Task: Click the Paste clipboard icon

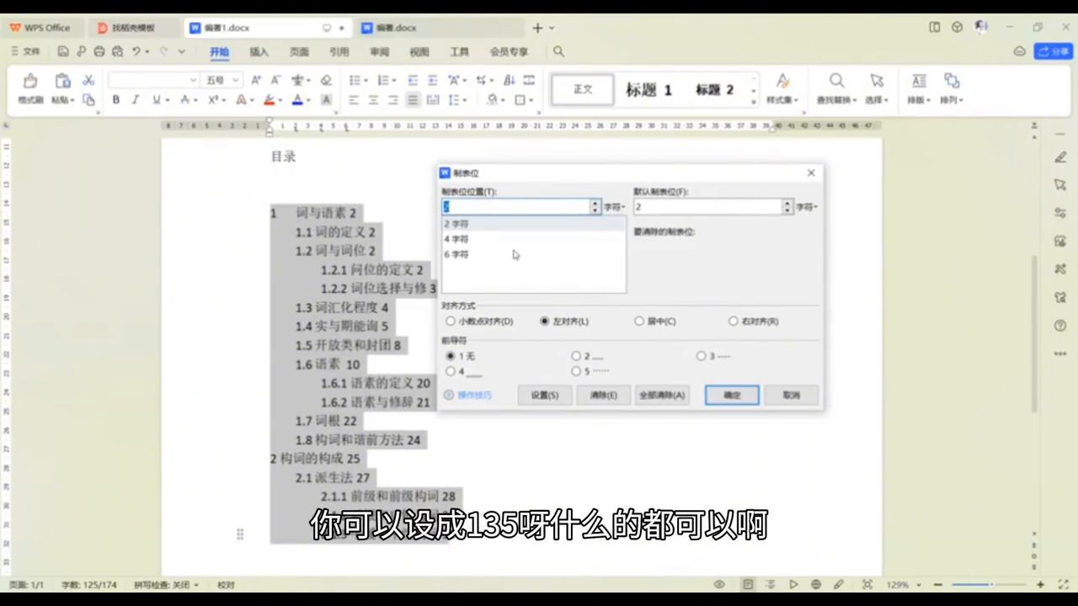Action: coord(62,82)
